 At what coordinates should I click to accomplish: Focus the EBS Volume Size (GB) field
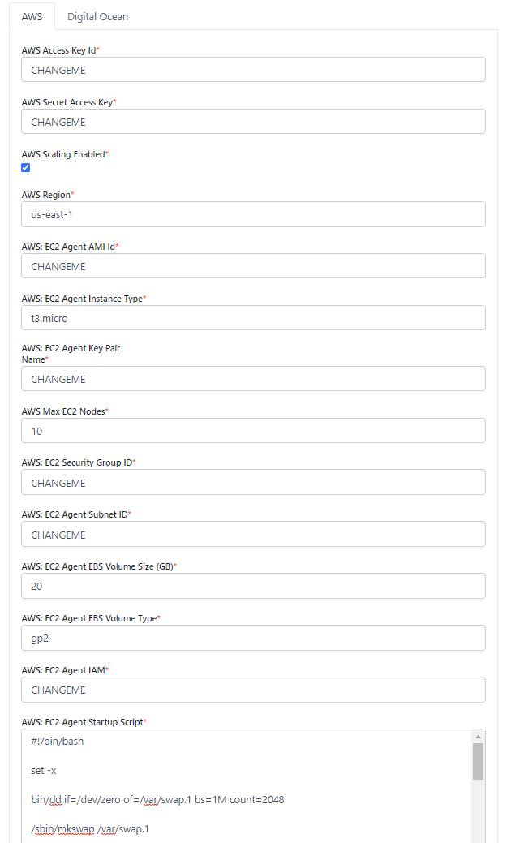tap(253, 586)
